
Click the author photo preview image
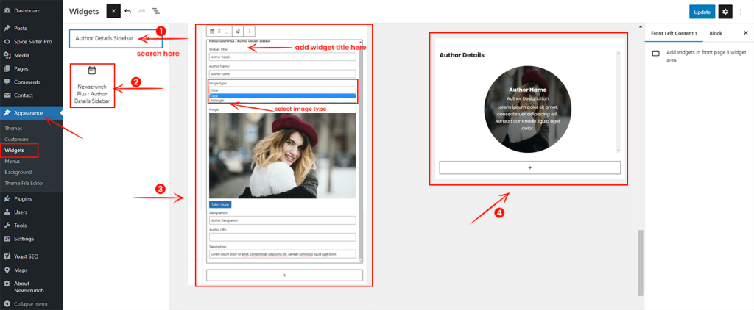click(282, 156)
